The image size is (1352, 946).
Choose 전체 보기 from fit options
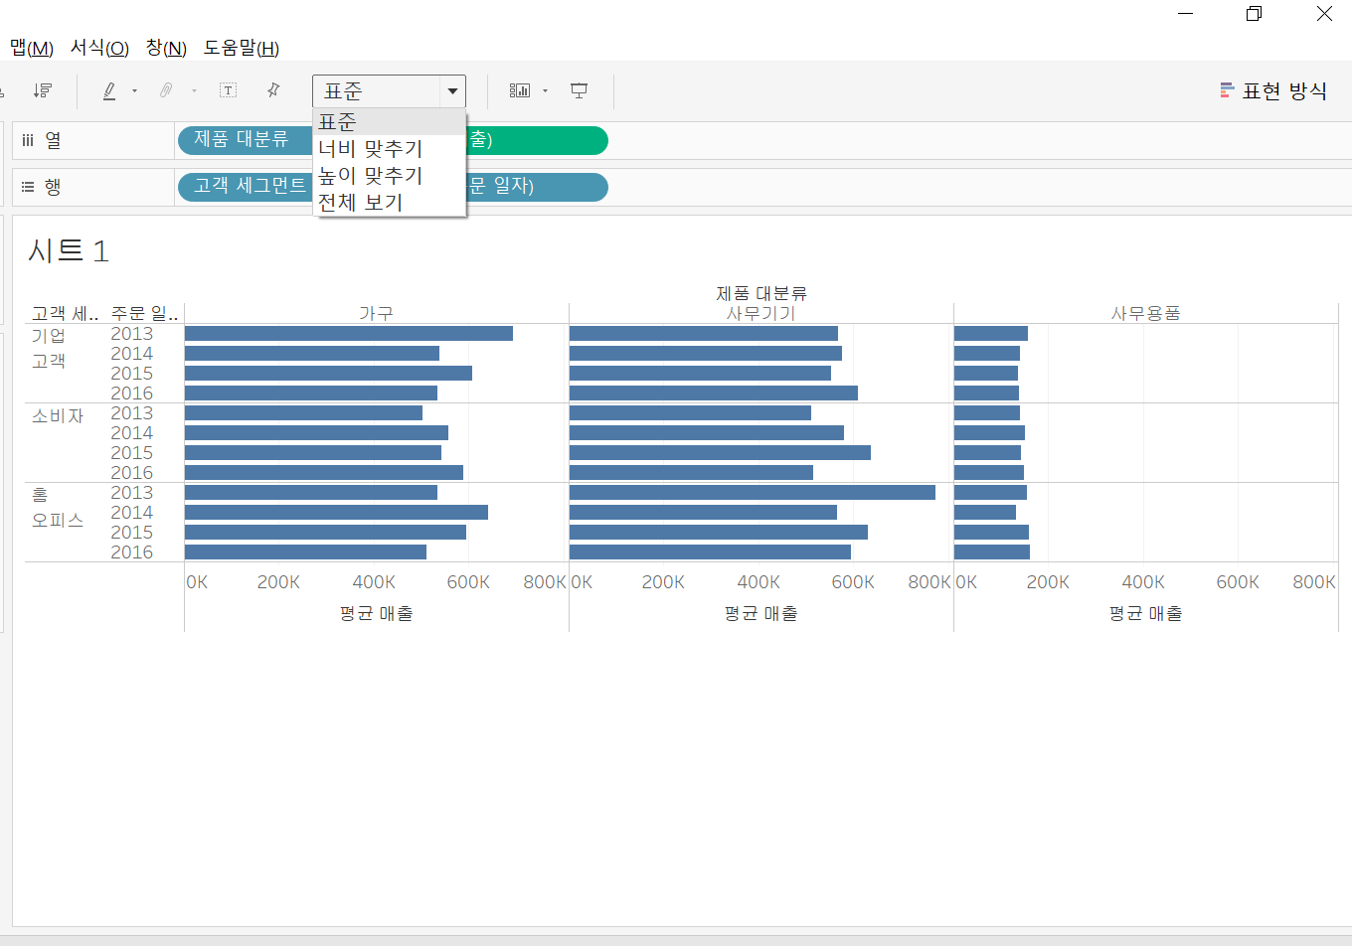click(x=390, y=203)
